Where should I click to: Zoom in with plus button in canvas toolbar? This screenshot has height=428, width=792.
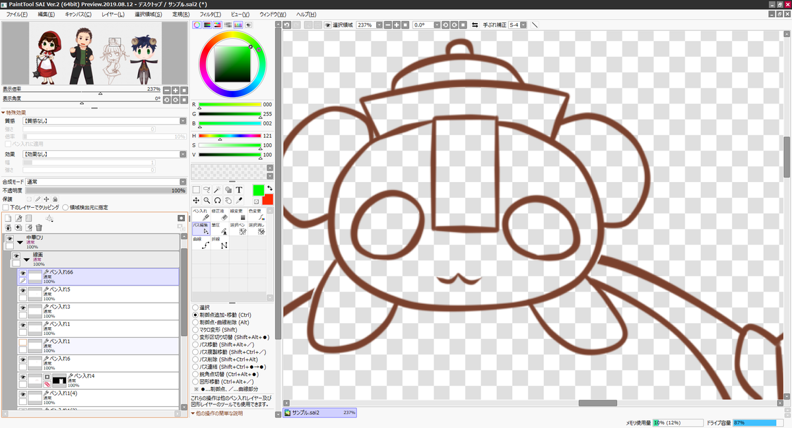397,25
